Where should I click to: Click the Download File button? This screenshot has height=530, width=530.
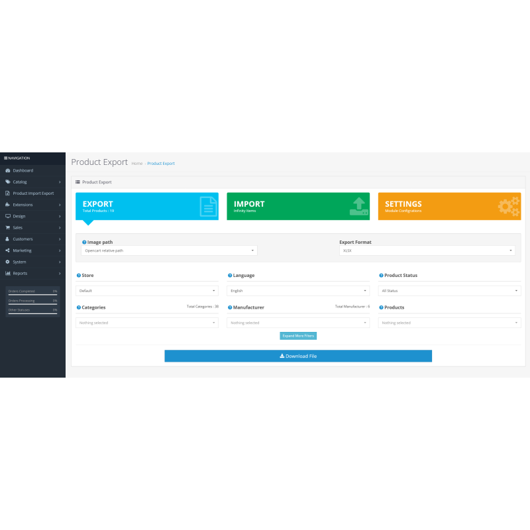(x=298, y=356)
